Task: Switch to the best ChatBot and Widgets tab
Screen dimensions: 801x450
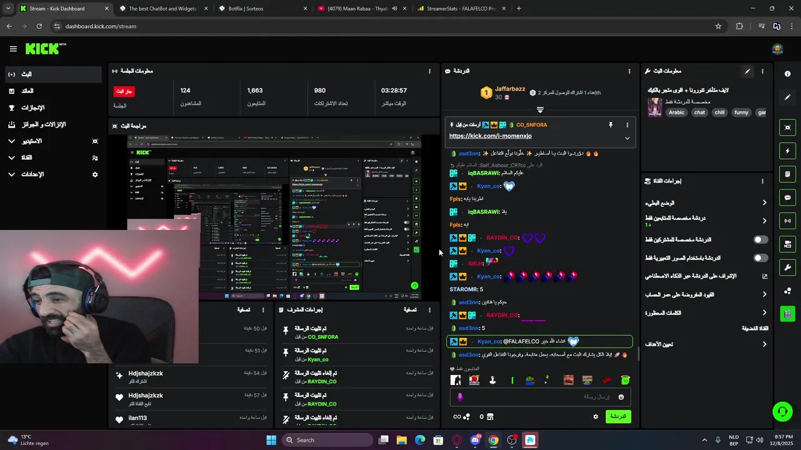Action: pos(163,9)
